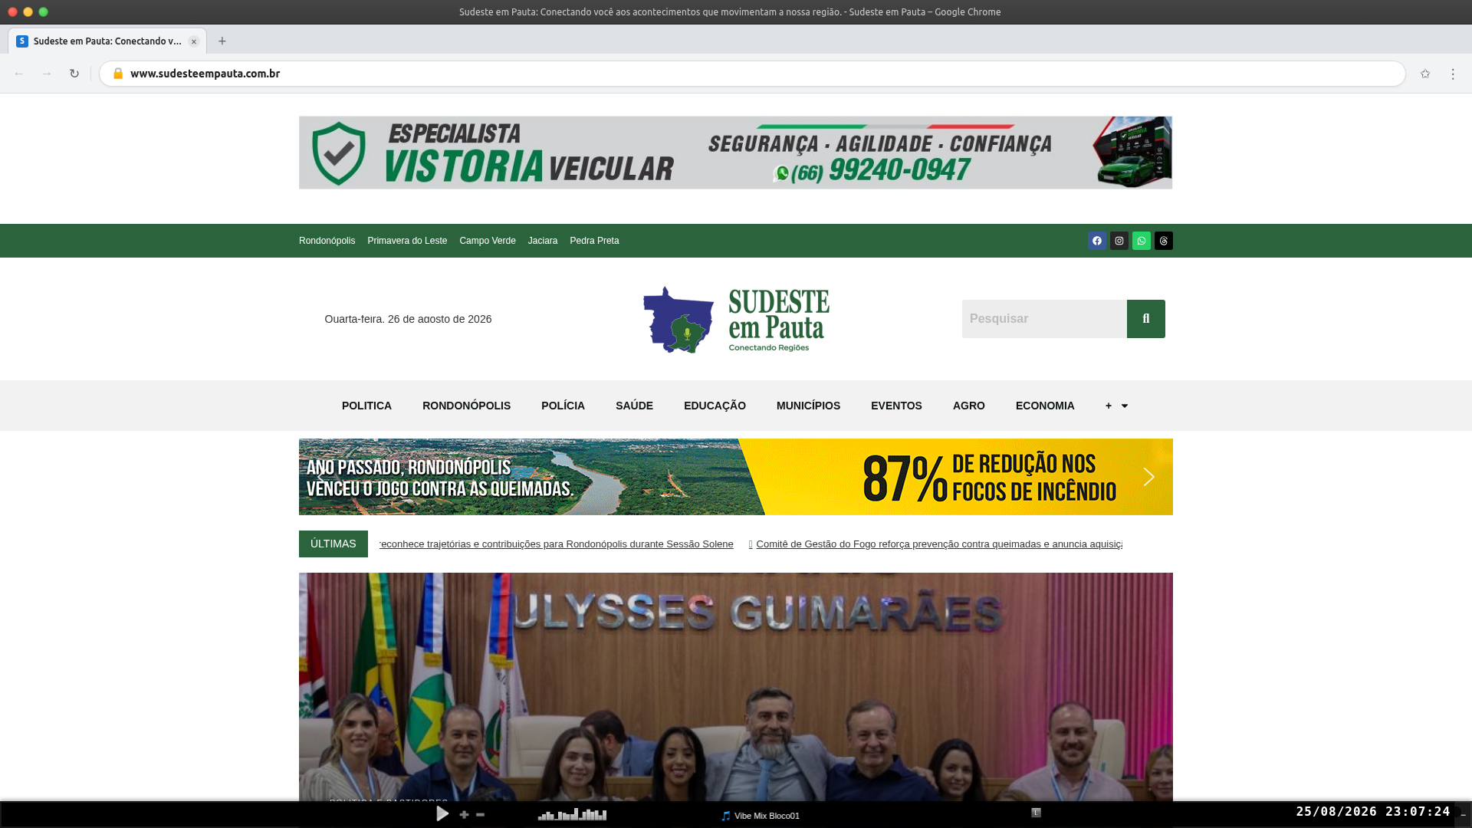This screenshot has height=828, width=1472.
Task: Reload the page in Chrome
Action: click(x=74, y=74)
